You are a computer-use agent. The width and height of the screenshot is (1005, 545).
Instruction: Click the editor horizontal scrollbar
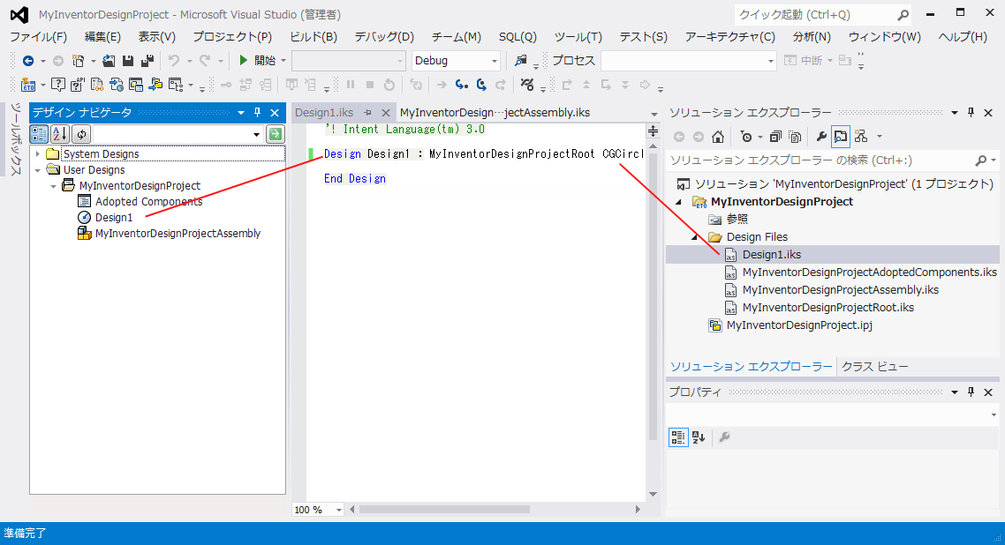coord(444,510)
